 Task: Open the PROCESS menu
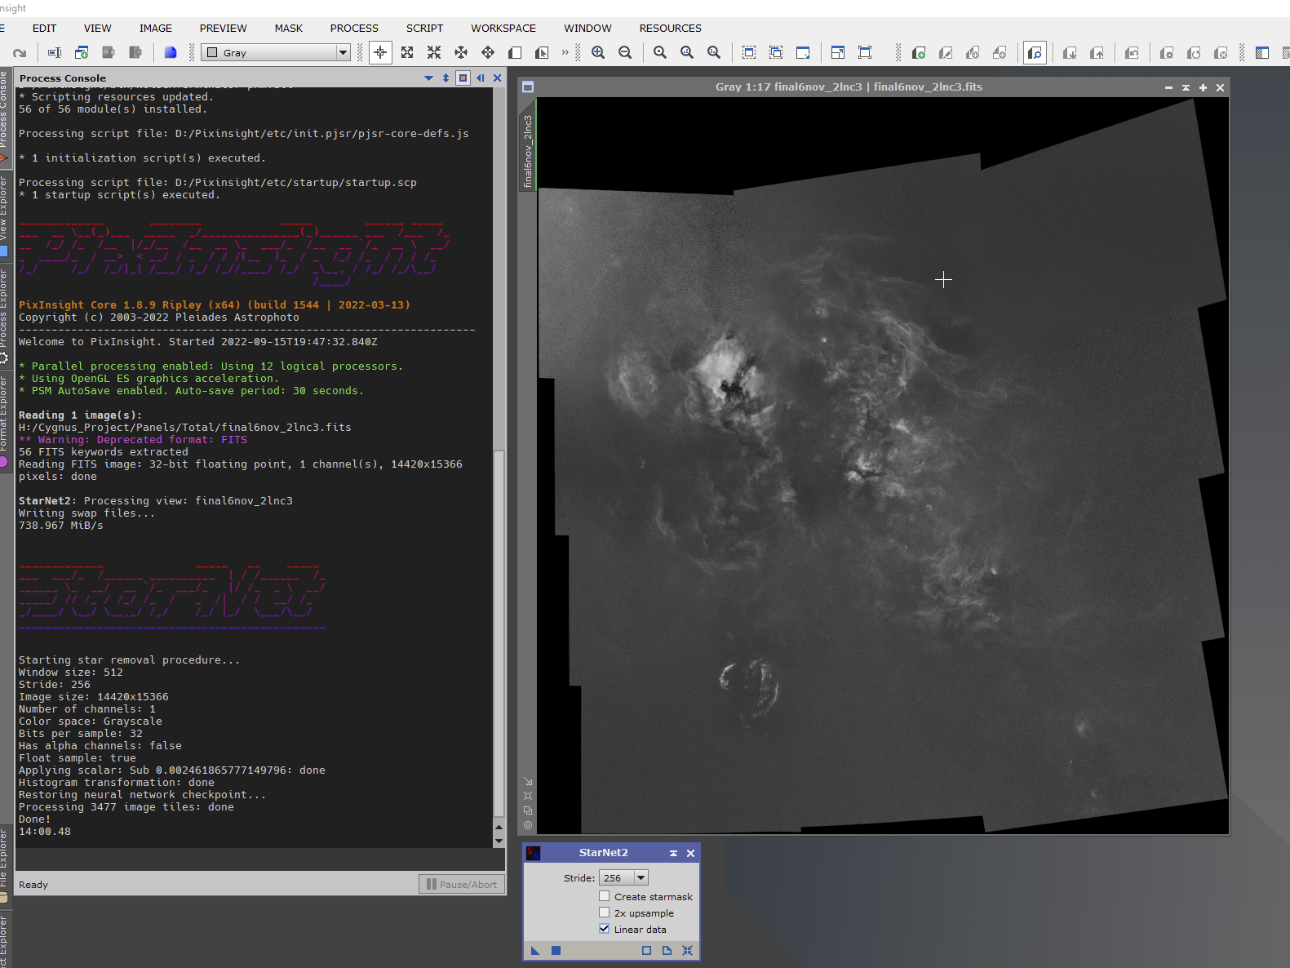tap(354, 28)
